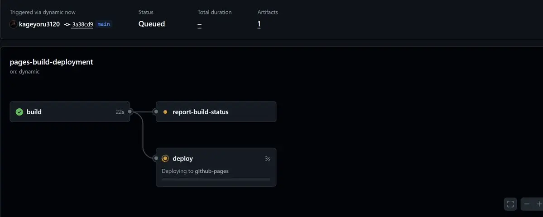Click the 3s deploy duration
543x217 pixels.
[267, 159]
